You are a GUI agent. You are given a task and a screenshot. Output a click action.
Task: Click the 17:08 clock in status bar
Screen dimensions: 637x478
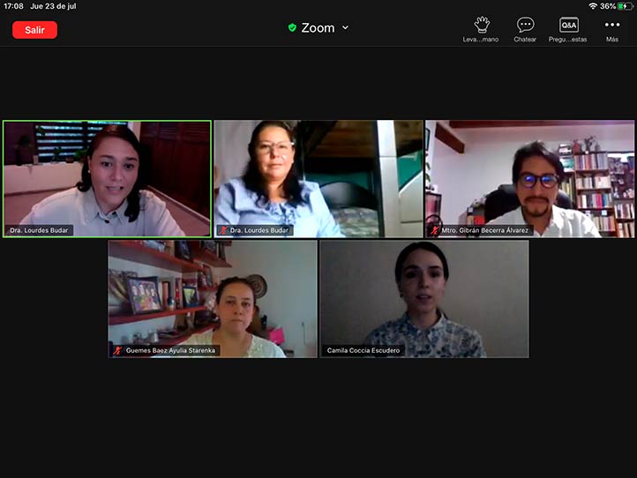pos(13,6)
